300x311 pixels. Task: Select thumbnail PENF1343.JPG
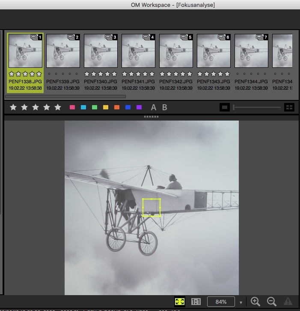pos(214,51)
